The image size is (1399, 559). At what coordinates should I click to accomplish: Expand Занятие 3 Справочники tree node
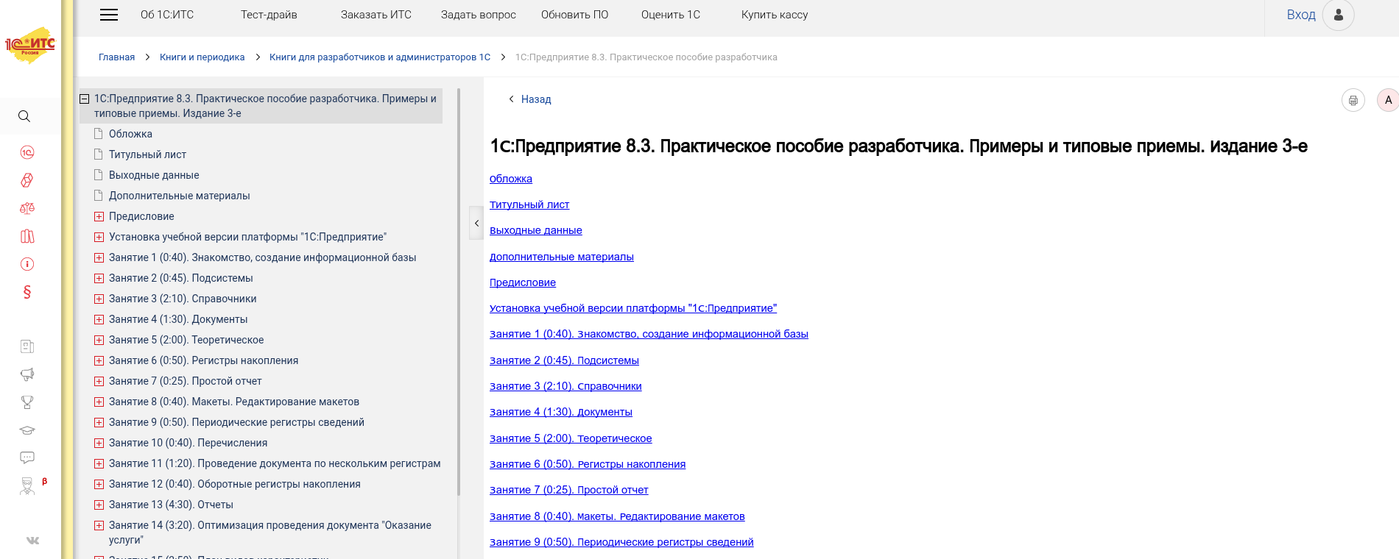99,299
